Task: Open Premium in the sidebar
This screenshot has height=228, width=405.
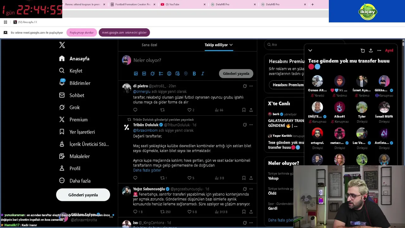Action: tap(73, 120)
